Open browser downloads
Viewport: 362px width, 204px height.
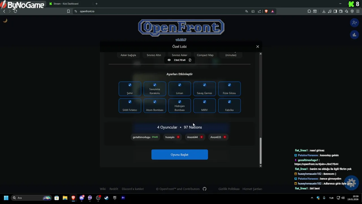324,11
